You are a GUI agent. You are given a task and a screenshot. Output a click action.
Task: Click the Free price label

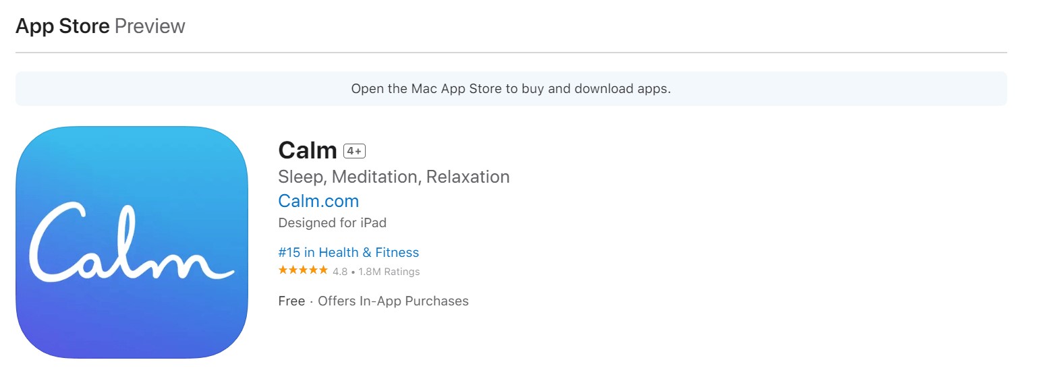pos(291,301)
